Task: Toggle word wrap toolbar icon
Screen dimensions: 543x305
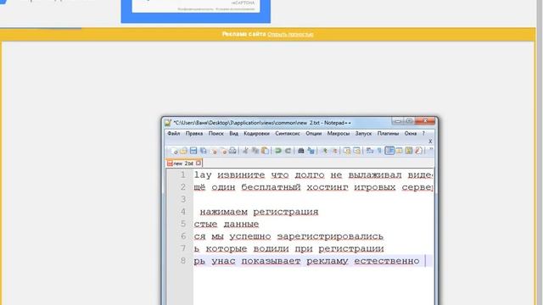Action: pos(370,151)
